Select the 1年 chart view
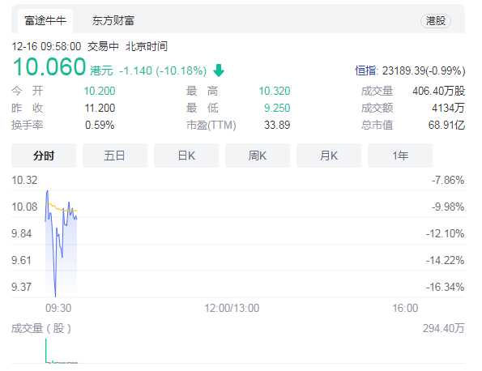The height and width of the screenshot is (371, 482). [x=400, y=156]
